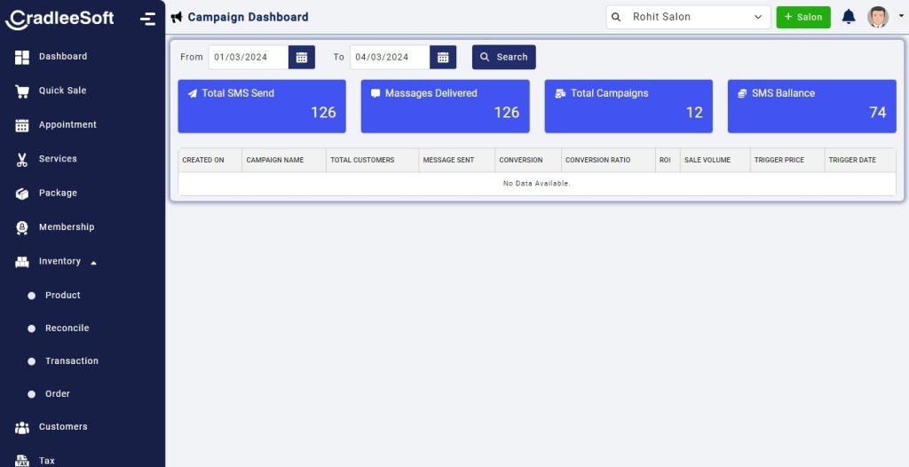Select Product under Inventory

pos(62,296)
